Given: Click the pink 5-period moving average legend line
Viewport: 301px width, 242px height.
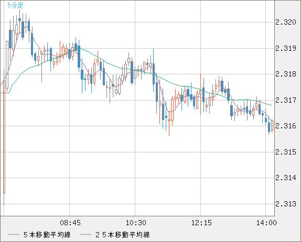Looking at the screenshot, I should (x=14, y=235).
